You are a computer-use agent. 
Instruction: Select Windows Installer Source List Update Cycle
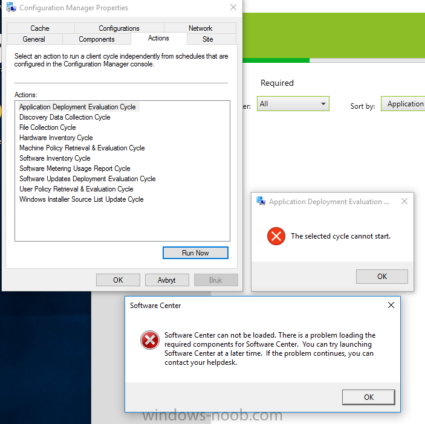tap(82, 199)
